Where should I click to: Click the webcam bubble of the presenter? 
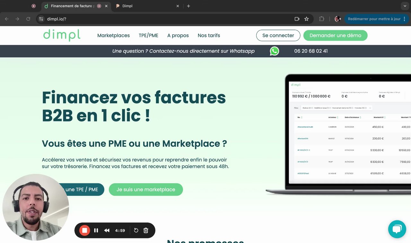click(x=36, y=207)
